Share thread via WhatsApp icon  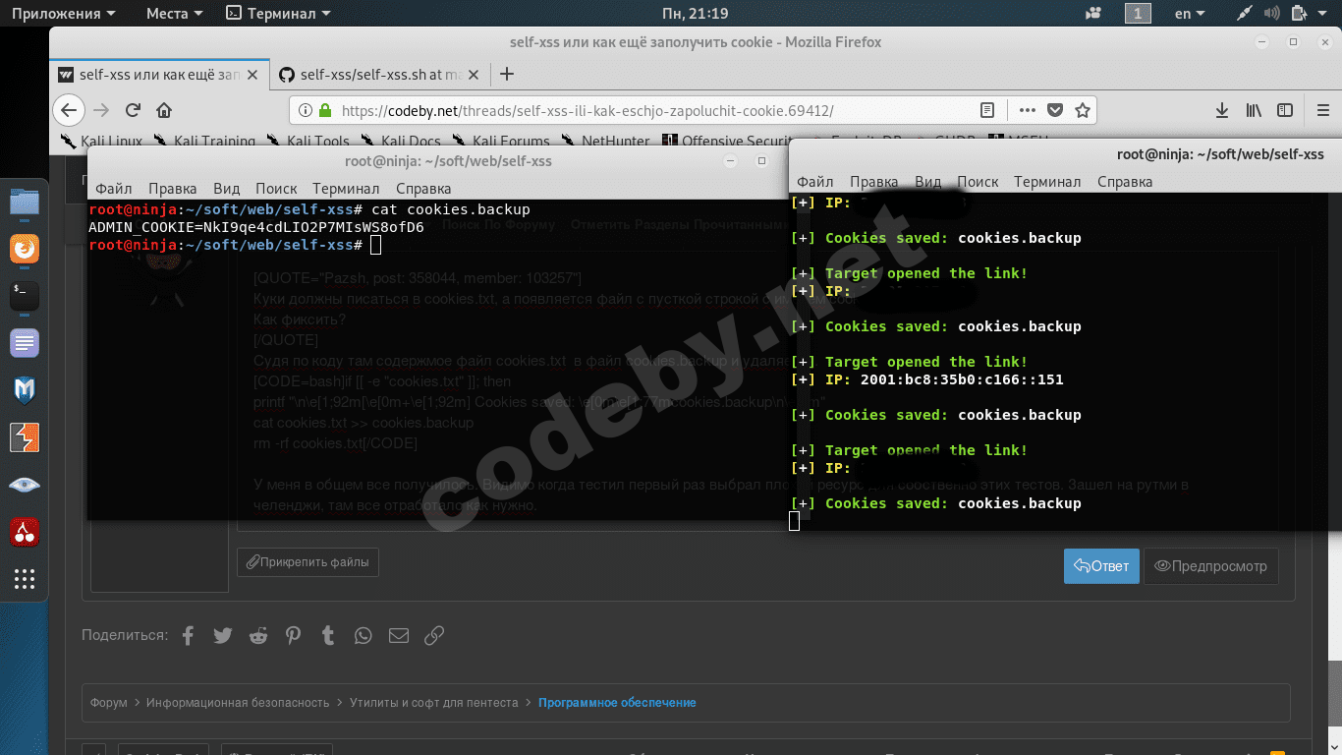click(363, 635)
